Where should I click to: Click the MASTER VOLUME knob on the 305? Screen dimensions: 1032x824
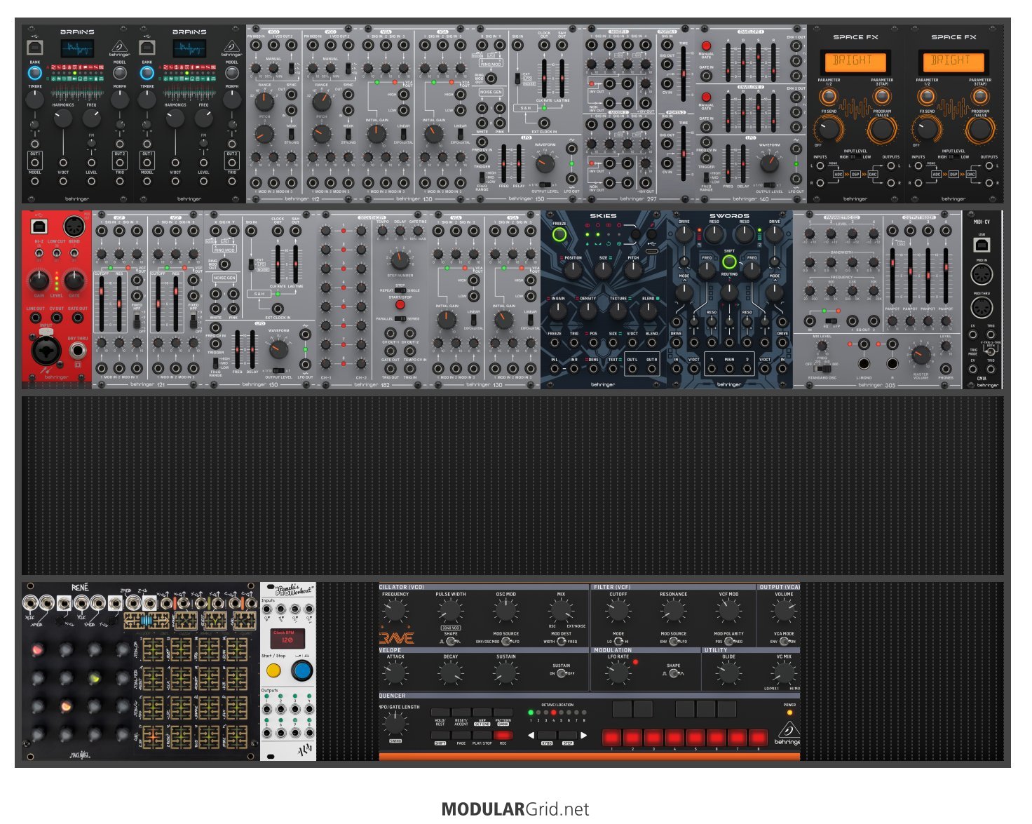point(921,356)
